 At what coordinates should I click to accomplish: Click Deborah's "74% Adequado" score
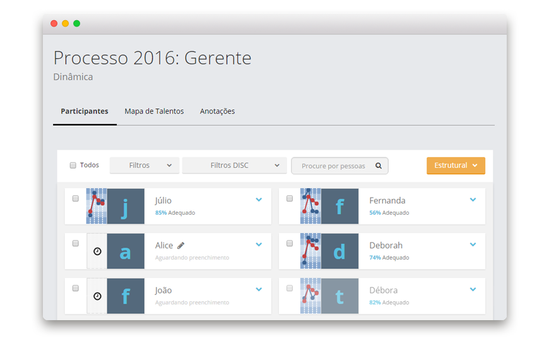389,258
